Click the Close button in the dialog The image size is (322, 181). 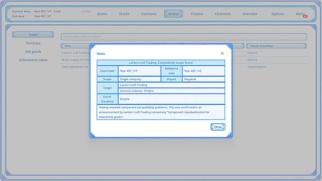(218, 127)
